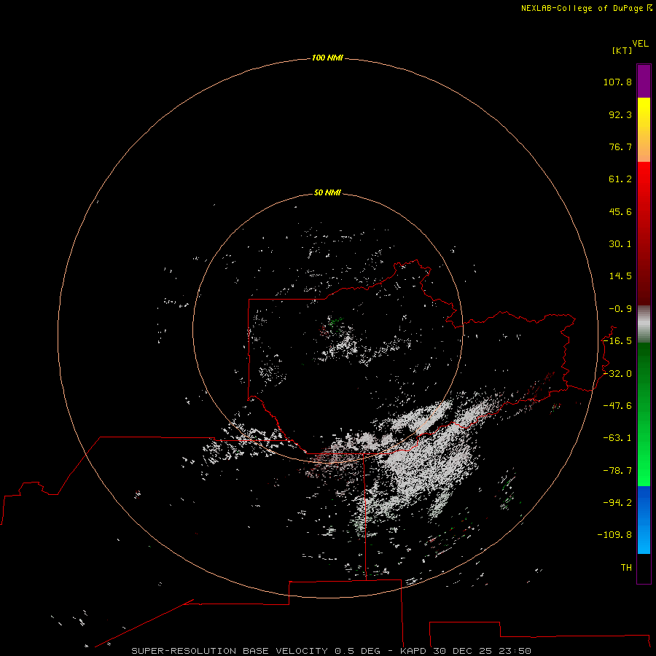
Task: Click the -94.2 legend value
Action: pyautogui.click(x=617, y=503)
